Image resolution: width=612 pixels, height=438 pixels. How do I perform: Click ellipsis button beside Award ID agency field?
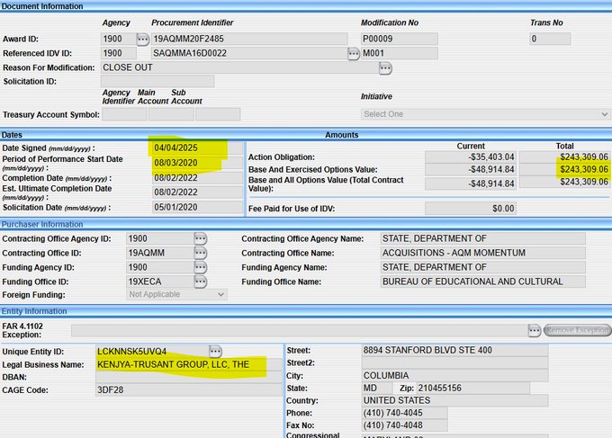click(142, 39)
